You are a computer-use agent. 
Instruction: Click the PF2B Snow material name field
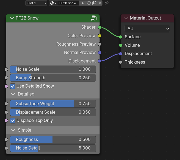click(68, 3)
